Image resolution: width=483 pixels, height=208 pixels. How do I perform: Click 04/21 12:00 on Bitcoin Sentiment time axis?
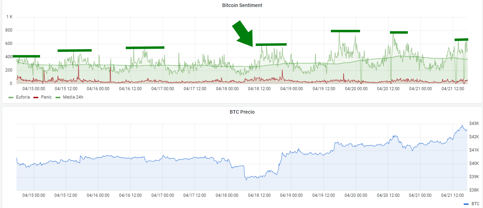pyautogui.click(x=453, y=89)
